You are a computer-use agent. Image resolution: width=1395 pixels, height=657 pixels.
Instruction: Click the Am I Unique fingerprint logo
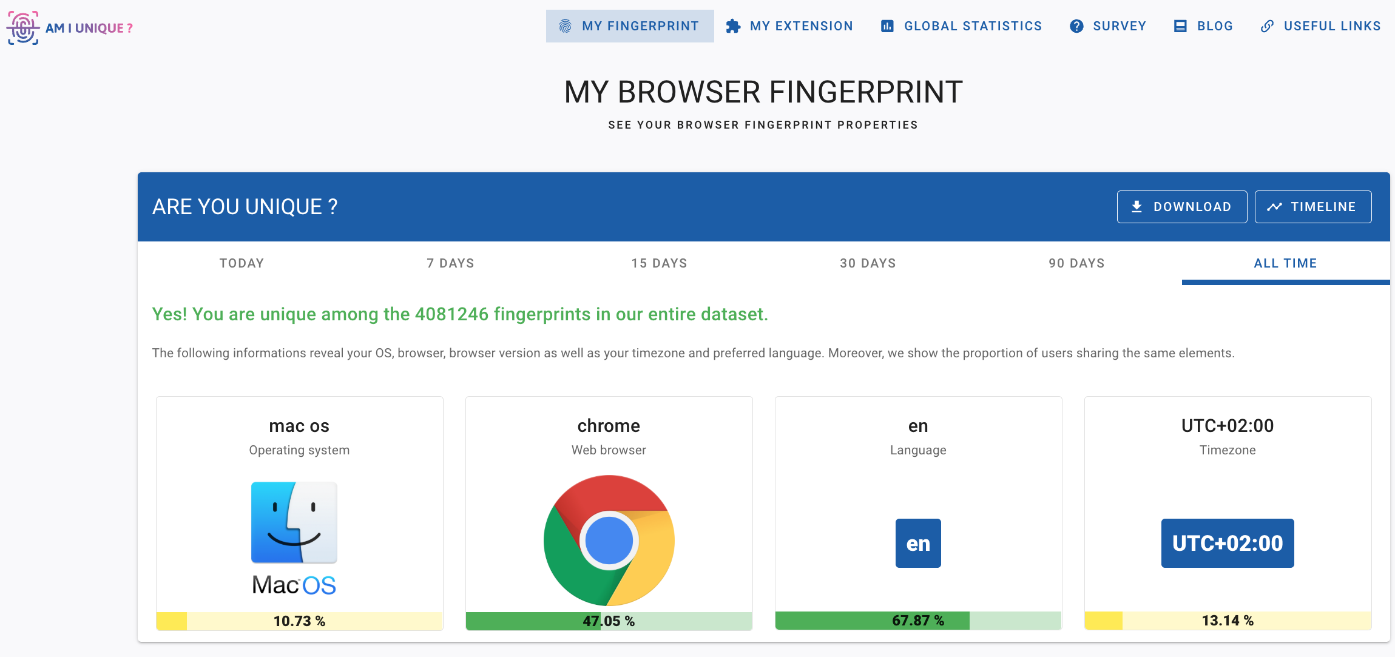click(x=23, y=27)
